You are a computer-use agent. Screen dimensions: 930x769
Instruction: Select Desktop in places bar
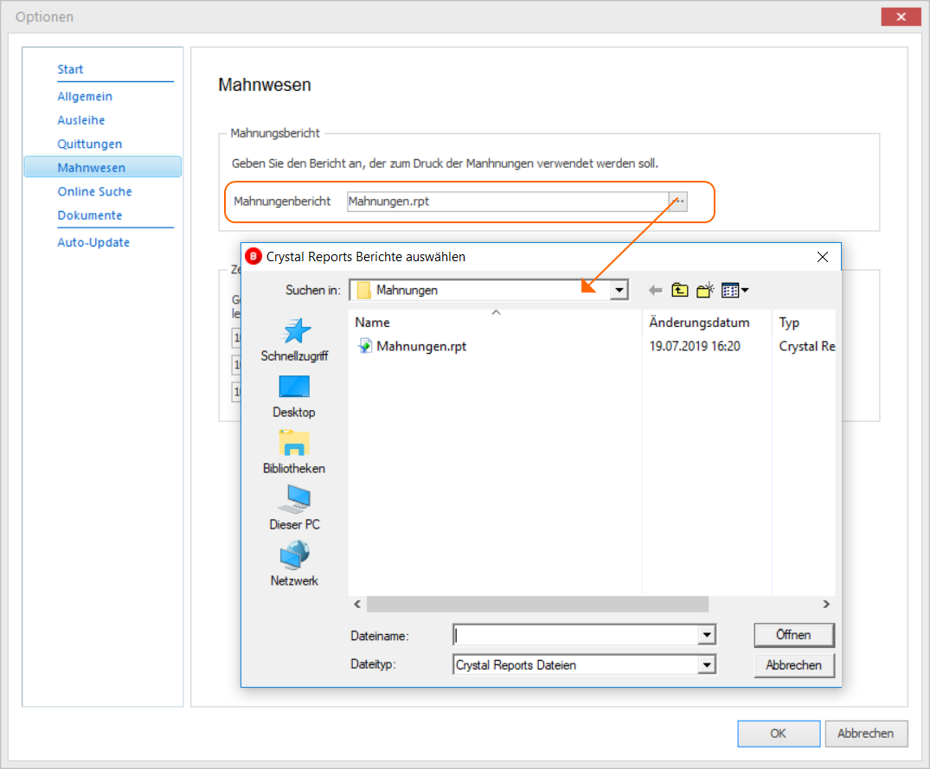pyautogui.click(x=294, y=397)
